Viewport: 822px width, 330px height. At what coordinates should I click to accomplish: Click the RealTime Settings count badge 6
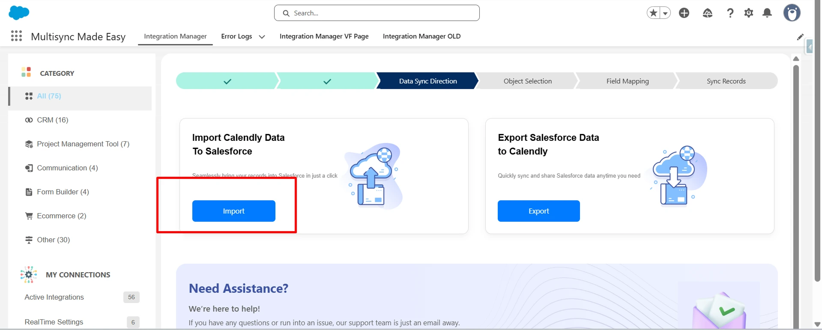(x=133, y=322)
